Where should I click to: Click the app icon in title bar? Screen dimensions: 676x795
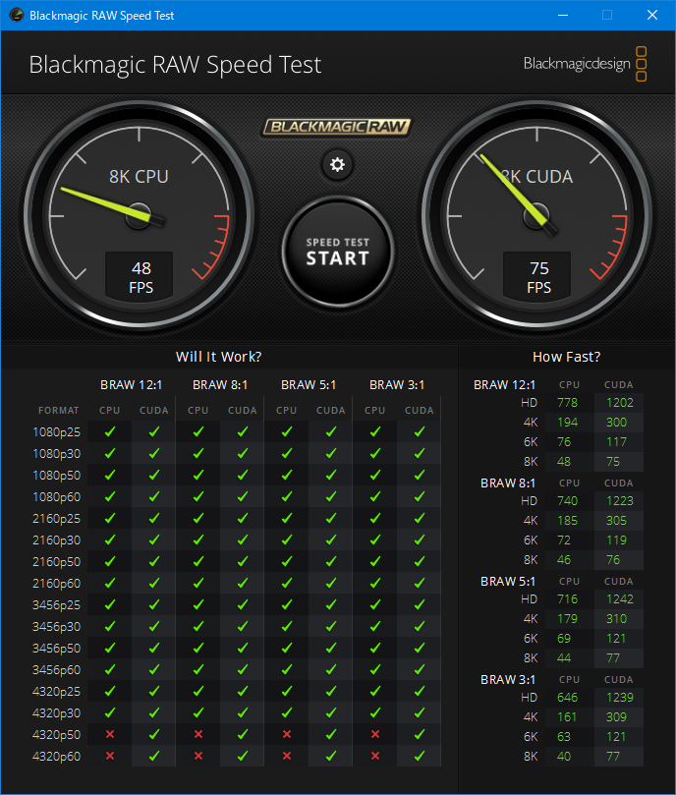(17, 15)
